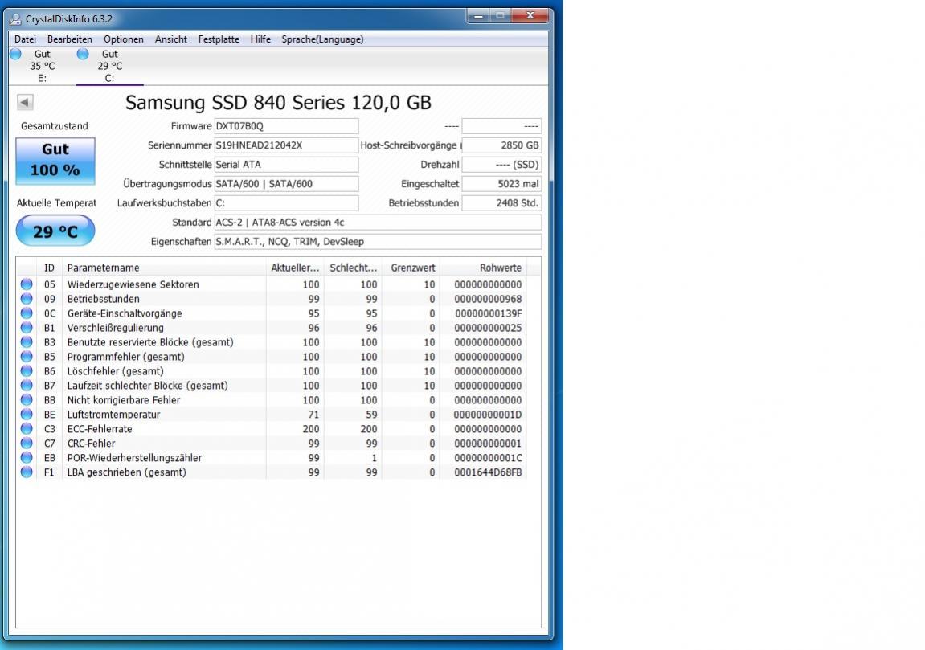This screenshot has height=650, width=925.
Task: Click status icon for Löschfehler (gesamt)
Action: (x=27, y=370)
